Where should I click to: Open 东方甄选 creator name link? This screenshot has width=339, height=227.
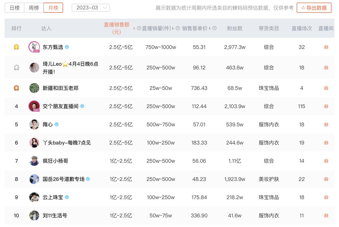53,47
